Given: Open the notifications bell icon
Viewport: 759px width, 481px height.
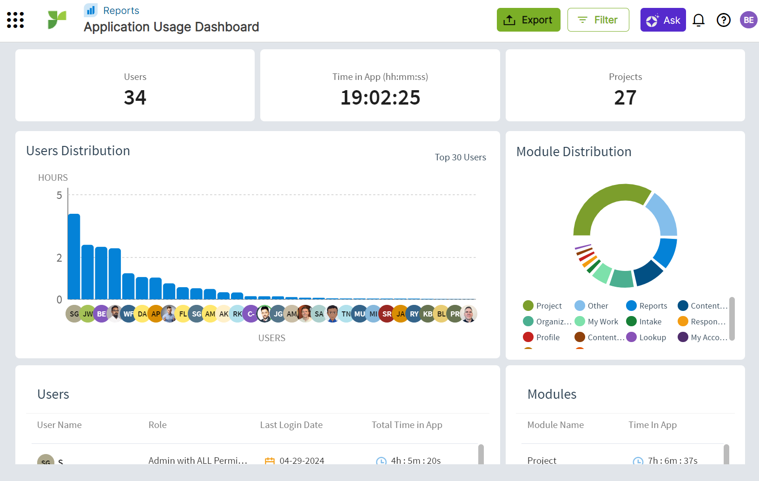Looking at the screenshot, I should (699, 20).
